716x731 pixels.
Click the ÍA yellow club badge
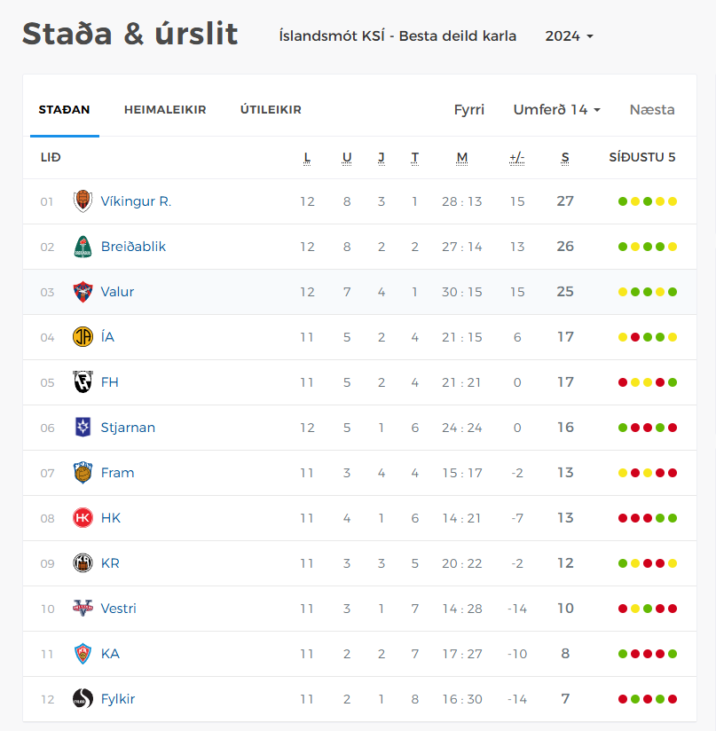pos(83,336)
